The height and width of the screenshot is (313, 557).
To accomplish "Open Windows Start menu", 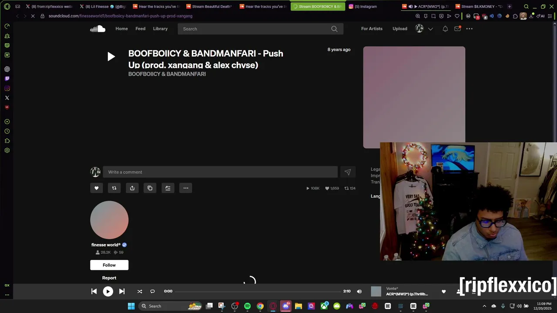I will (131, 306).
